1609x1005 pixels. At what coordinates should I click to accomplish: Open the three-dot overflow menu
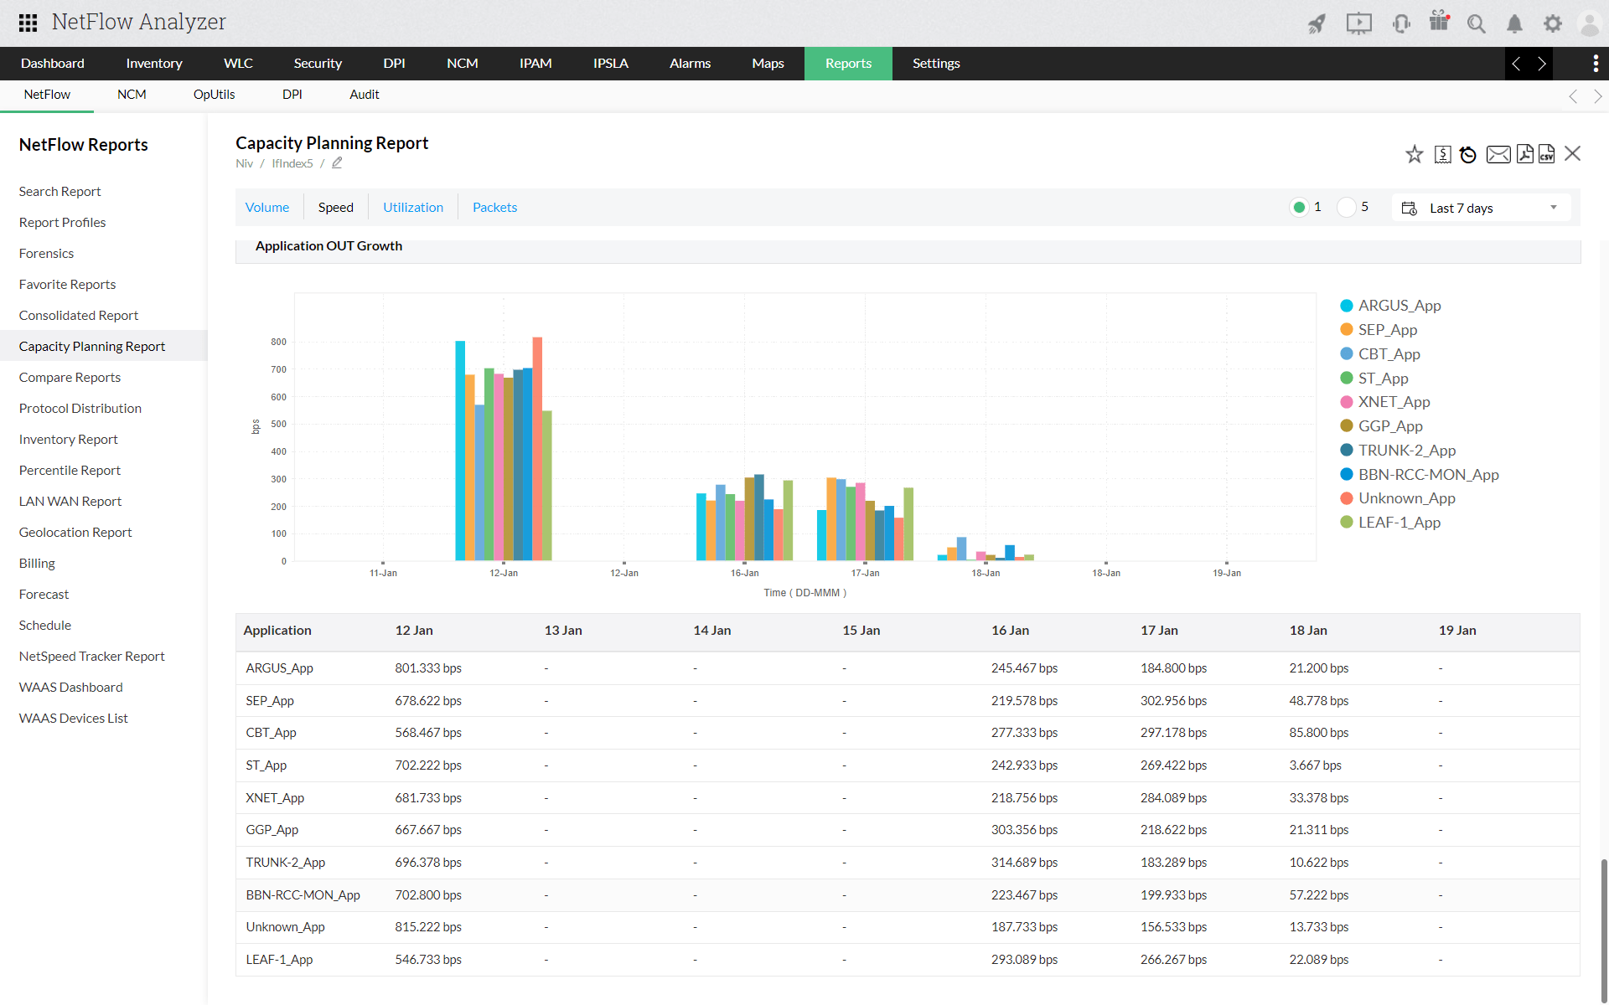[x=1595, y=64]
